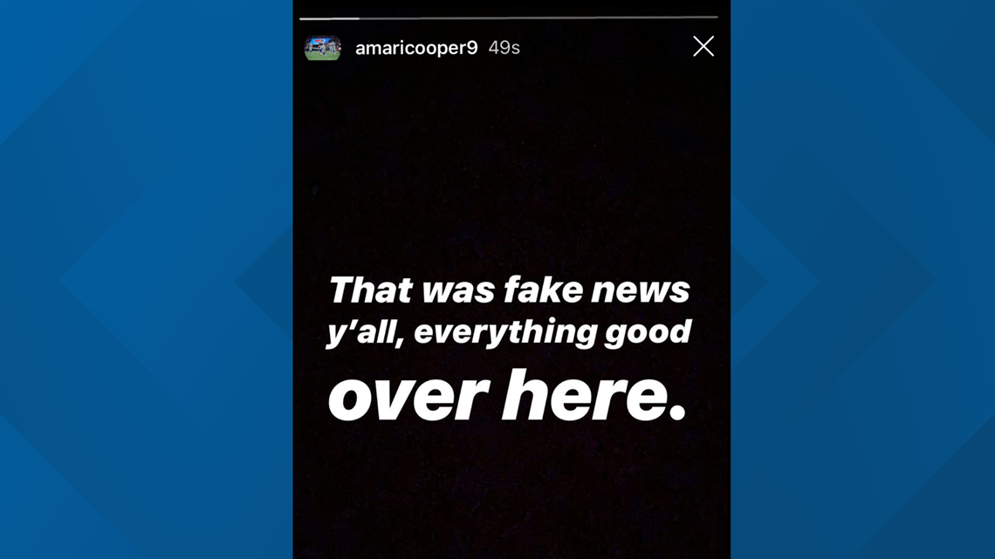Click the word "everything" in the story
Viewport: 995px width, 559px height.
(x=505, y=333)
